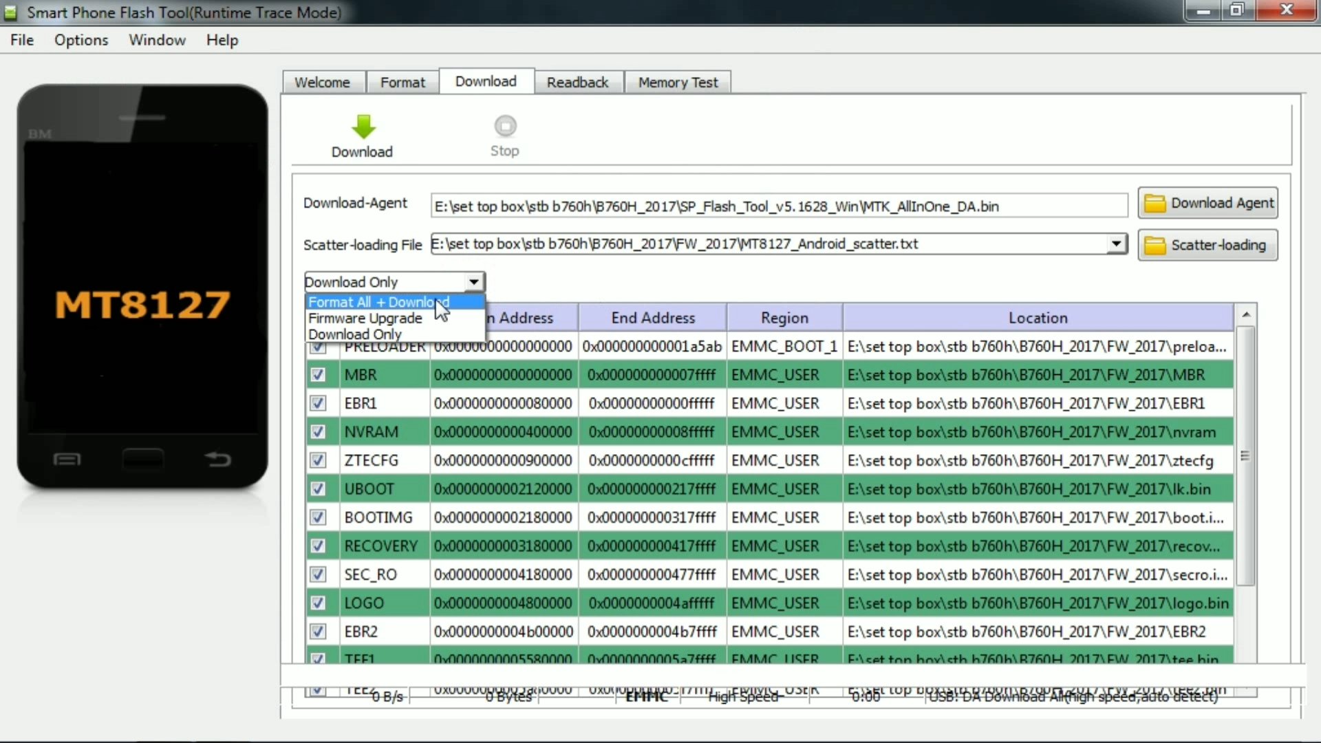Click the Scatter-loading folder icon

point(1154,246)
